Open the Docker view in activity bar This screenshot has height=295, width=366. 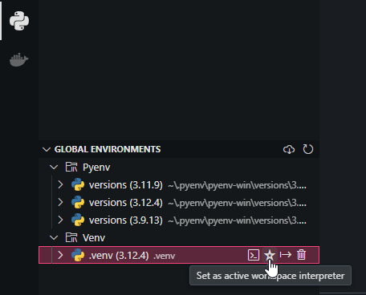click(19, 60)
